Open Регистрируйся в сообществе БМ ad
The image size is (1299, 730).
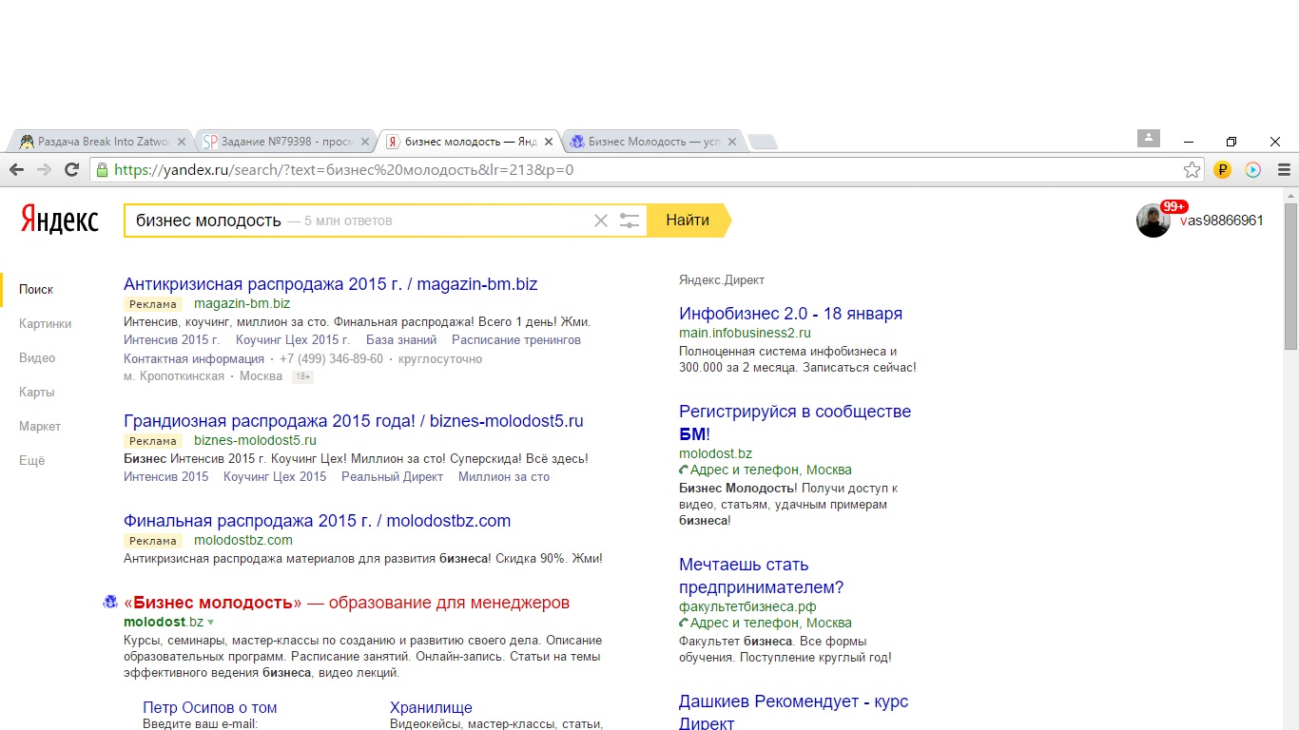(x=795, y=423)
